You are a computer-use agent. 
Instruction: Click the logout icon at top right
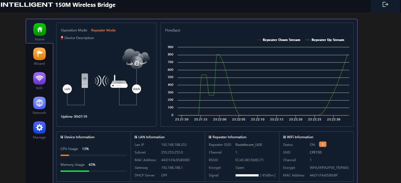click(385, 4)
